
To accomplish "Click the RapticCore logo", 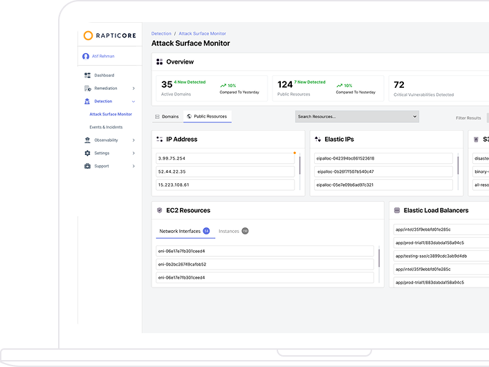I will 109,35.
